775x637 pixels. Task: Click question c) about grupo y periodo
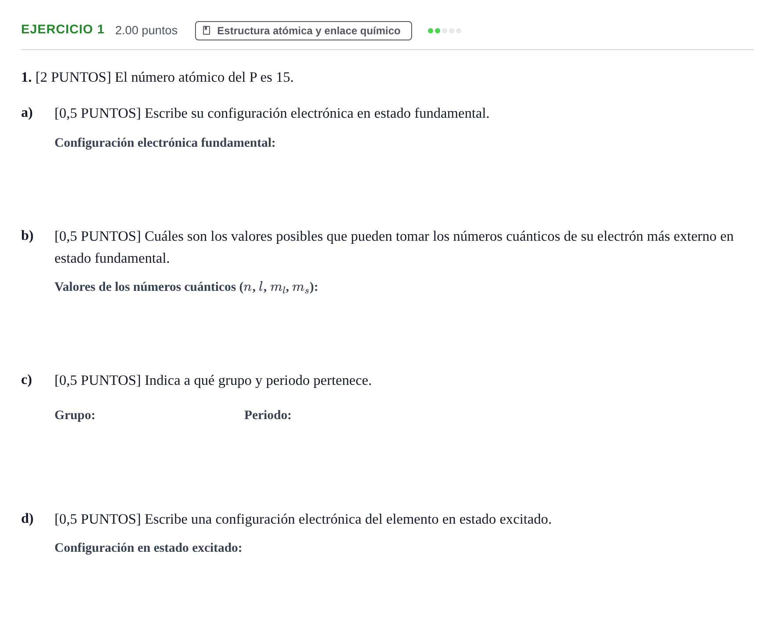(213, 380)
